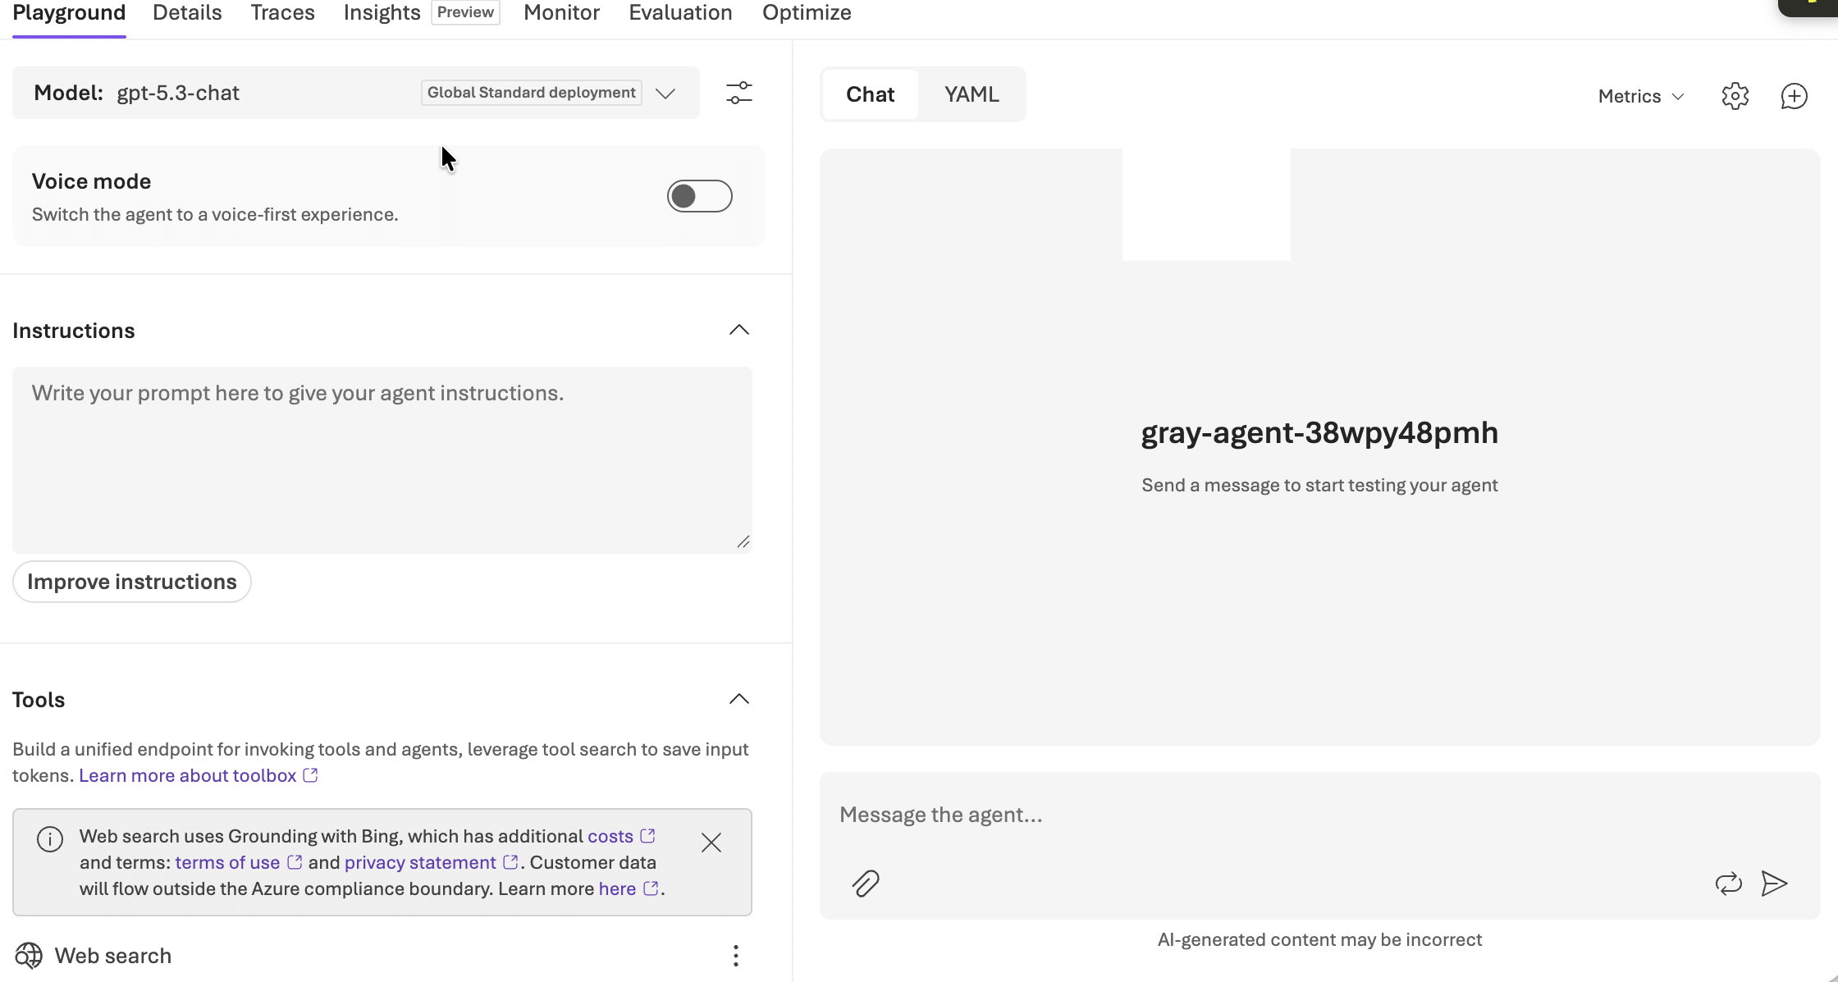Image resolution: width=1838 pixels, height=982 pixels.
Task: Click the info icon in the banner
Action: 50,839
